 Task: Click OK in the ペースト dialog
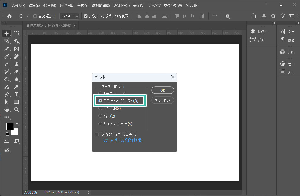pyautogui.click(x=163, y=90)
